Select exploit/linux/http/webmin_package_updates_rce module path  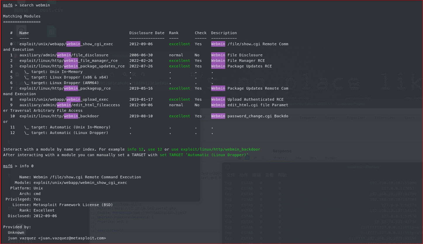[72, 66]
